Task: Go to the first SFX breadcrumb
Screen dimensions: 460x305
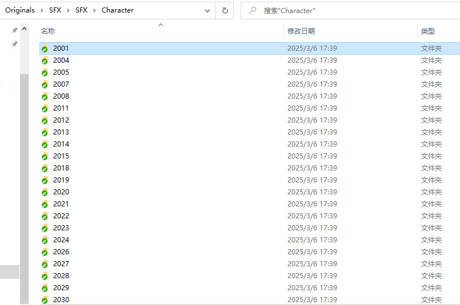Action: click(x=55, y=10)
